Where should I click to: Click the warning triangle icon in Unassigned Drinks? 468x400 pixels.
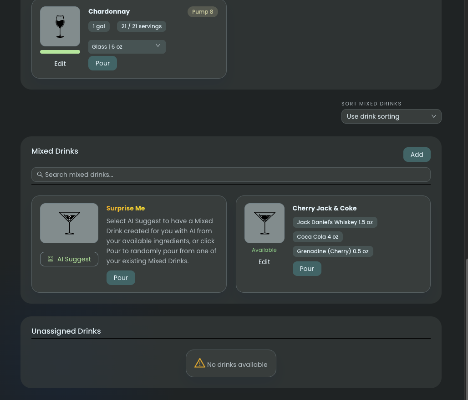pos(200,363)
